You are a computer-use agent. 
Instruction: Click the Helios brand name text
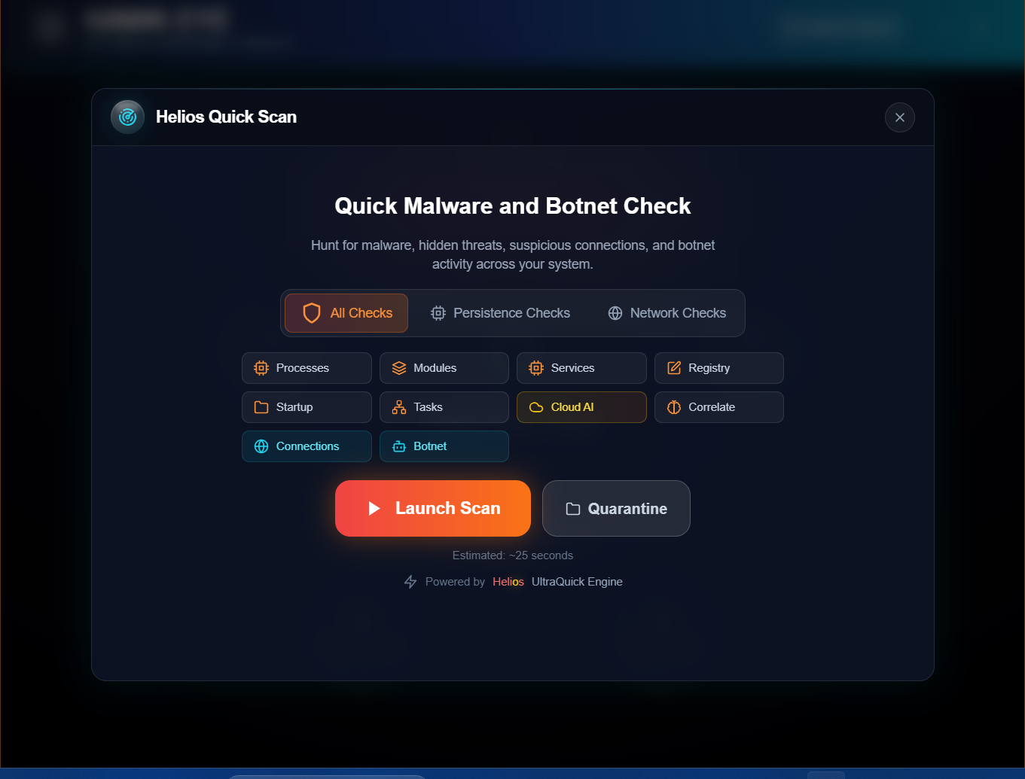pyautogui.click(x=508, y=582)
